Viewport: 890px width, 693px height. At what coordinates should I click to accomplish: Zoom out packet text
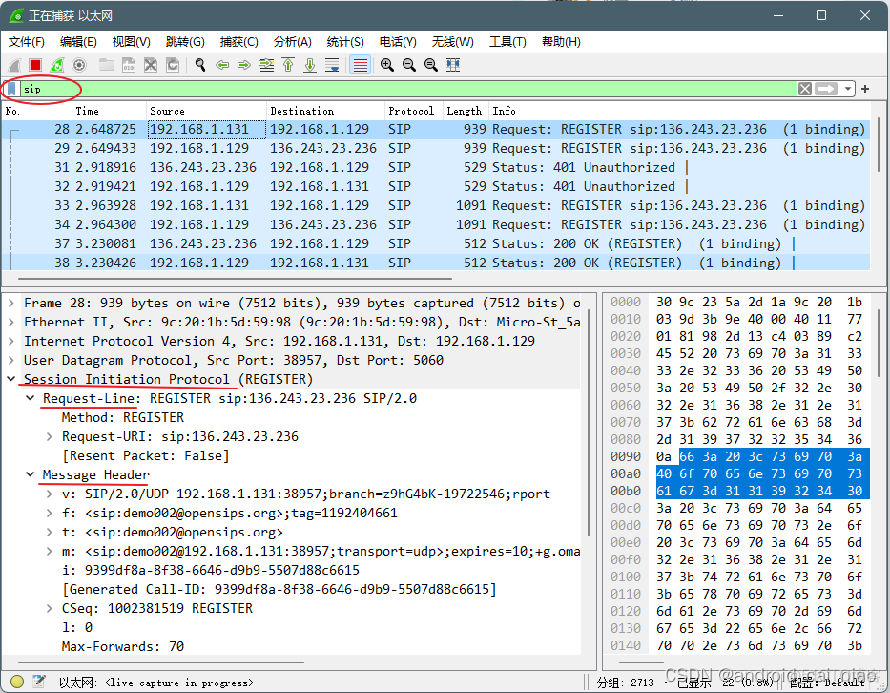pyautogui.click(x=408, y=65)
